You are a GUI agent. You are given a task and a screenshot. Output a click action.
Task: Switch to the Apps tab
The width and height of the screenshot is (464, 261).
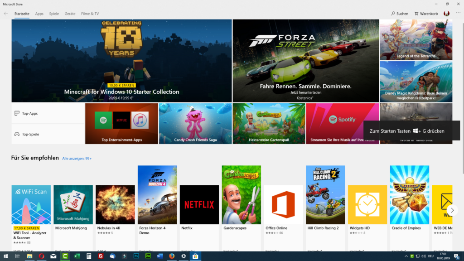[39, 14]
